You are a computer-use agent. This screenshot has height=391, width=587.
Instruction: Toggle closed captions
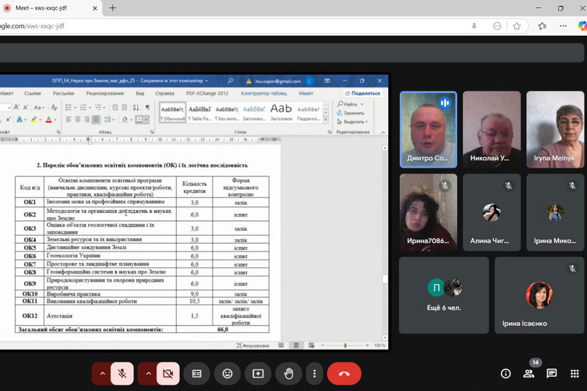pos(196,373)
